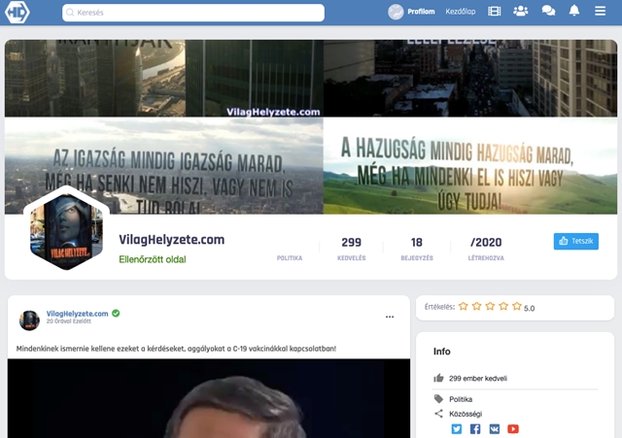Go to Profilom page
This screenshot has height=438, width=622.
[421, 12]
